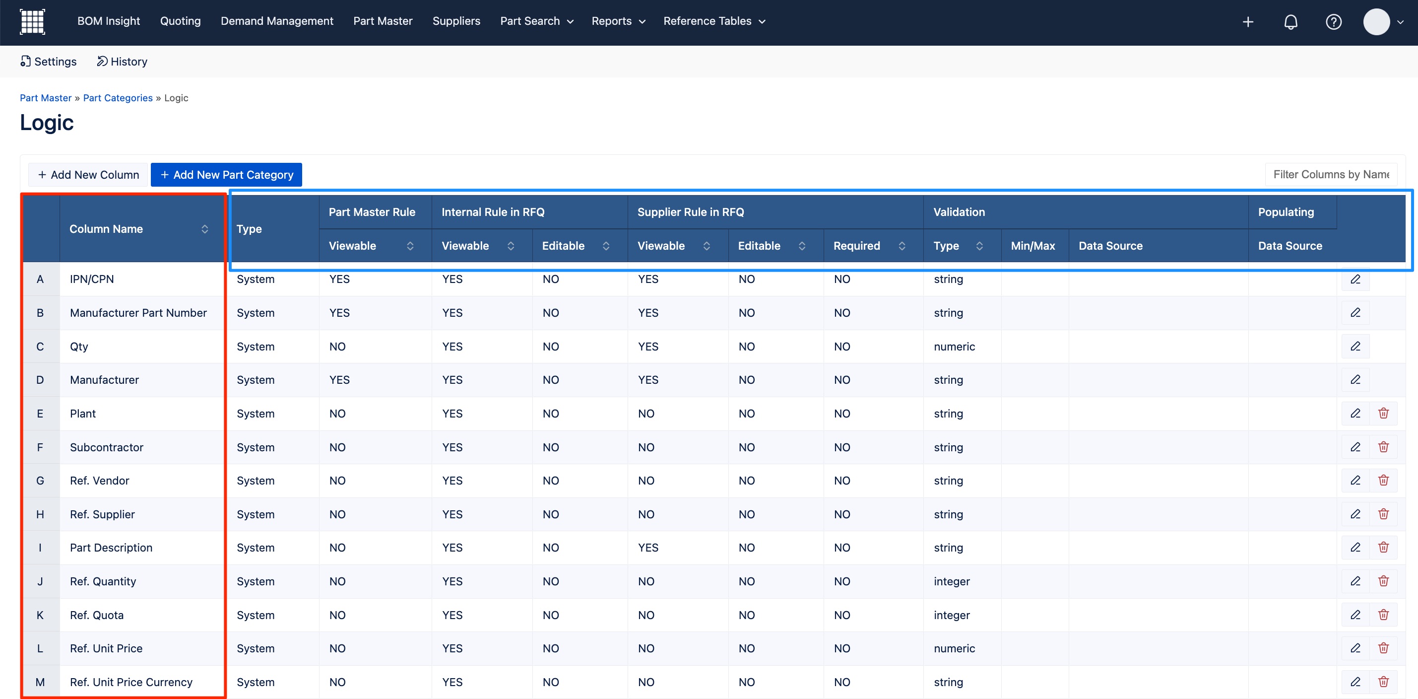The image size is (1418, 699).
Task: Edit the Ref. Unit Price row
Action: point(1355,648)
